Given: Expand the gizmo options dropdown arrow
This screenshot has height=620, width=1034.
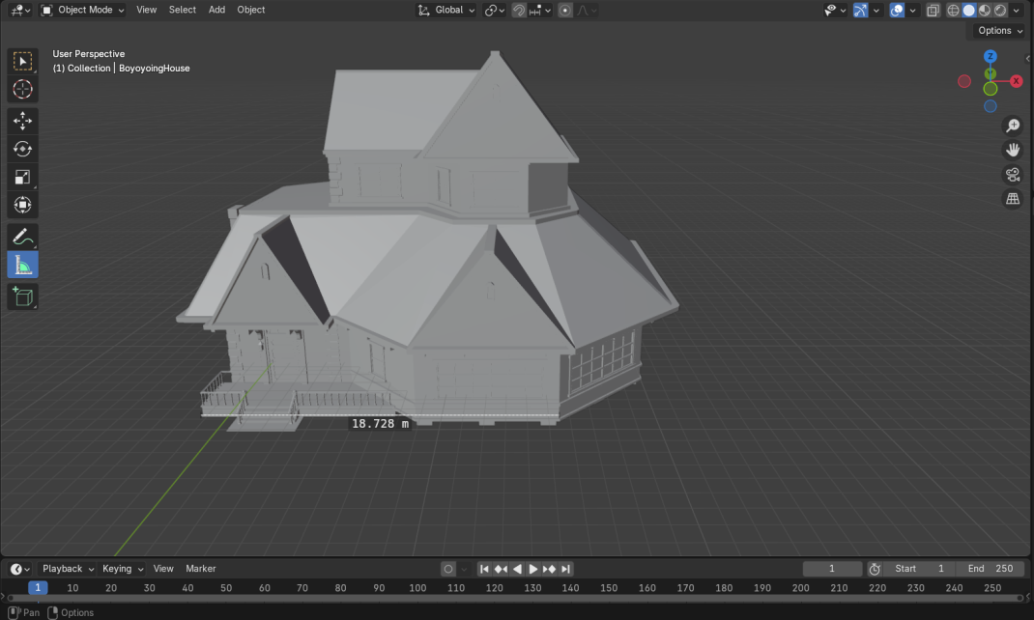Looking at the screenshot, I should (x=876, y=10).
